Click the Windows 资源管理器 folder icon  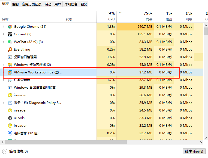10,65
